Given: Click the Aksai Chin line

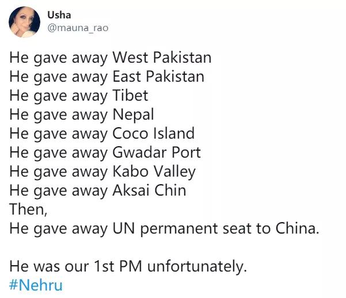Looking at the screenshot, I should pos(98,190).
